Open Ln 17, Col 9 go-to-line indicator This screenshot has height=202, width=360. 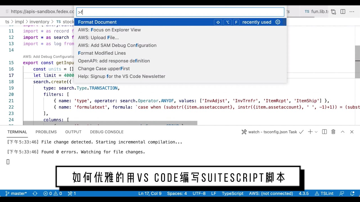coord(150,193)
